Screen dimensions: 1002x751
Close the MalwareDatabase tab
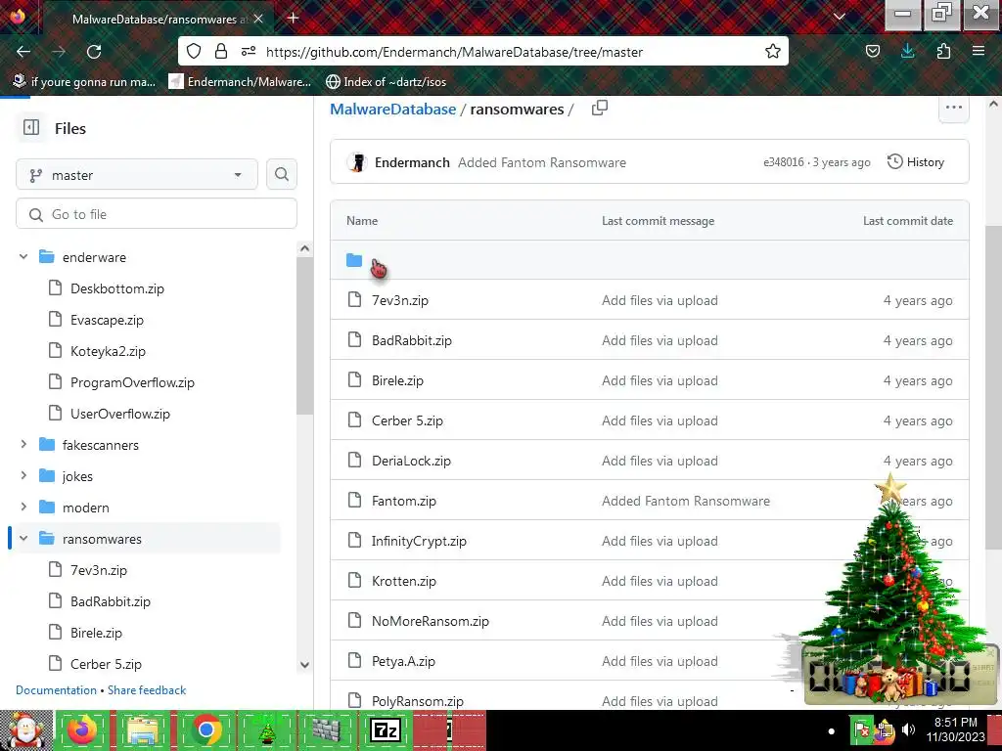click(x=258, y=19)
